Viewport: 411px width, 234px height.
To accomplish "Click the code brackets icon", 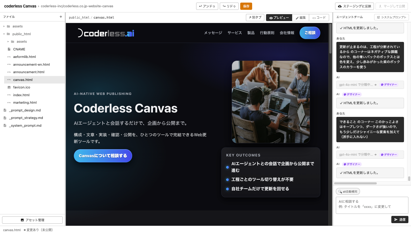I will (314, 18).
